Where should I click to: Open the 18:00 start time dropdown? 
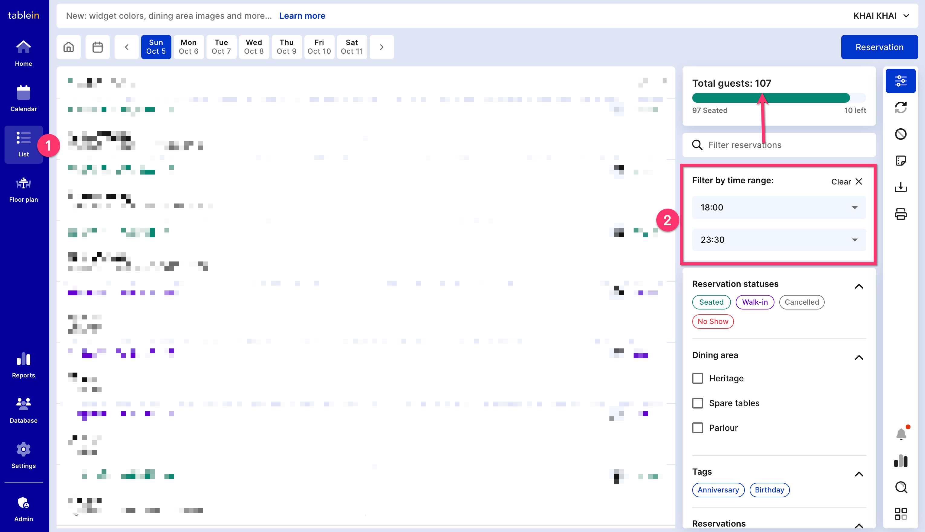point(779,207)
